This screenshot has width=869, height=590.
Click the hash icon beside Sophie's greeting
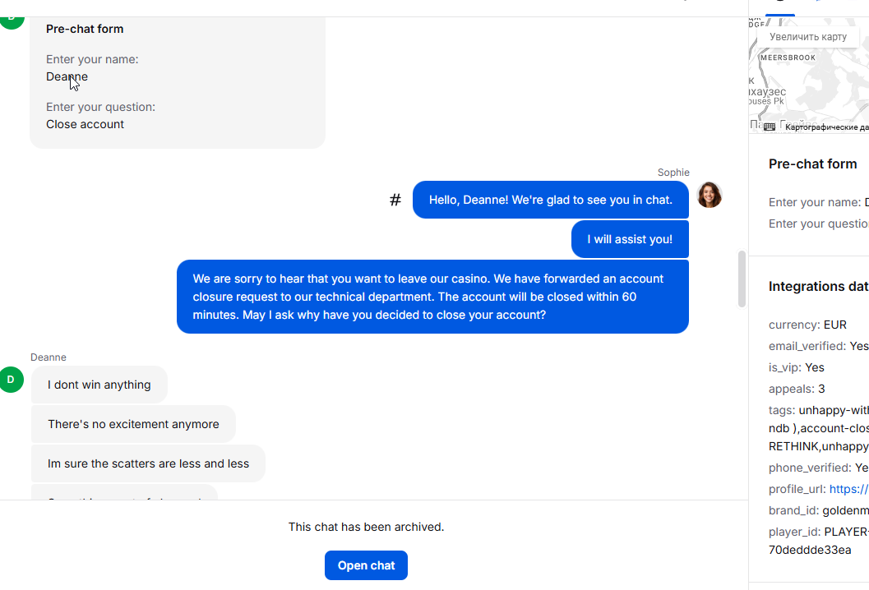[x=395, y=200]
